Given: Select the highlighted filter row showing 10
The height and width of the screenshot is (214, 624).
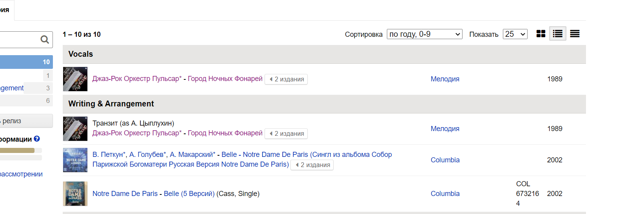Looking at the screenshot, I should pos(26,62).
